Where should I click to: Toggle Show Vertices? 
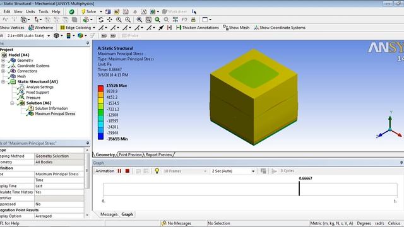coord(12,28)
